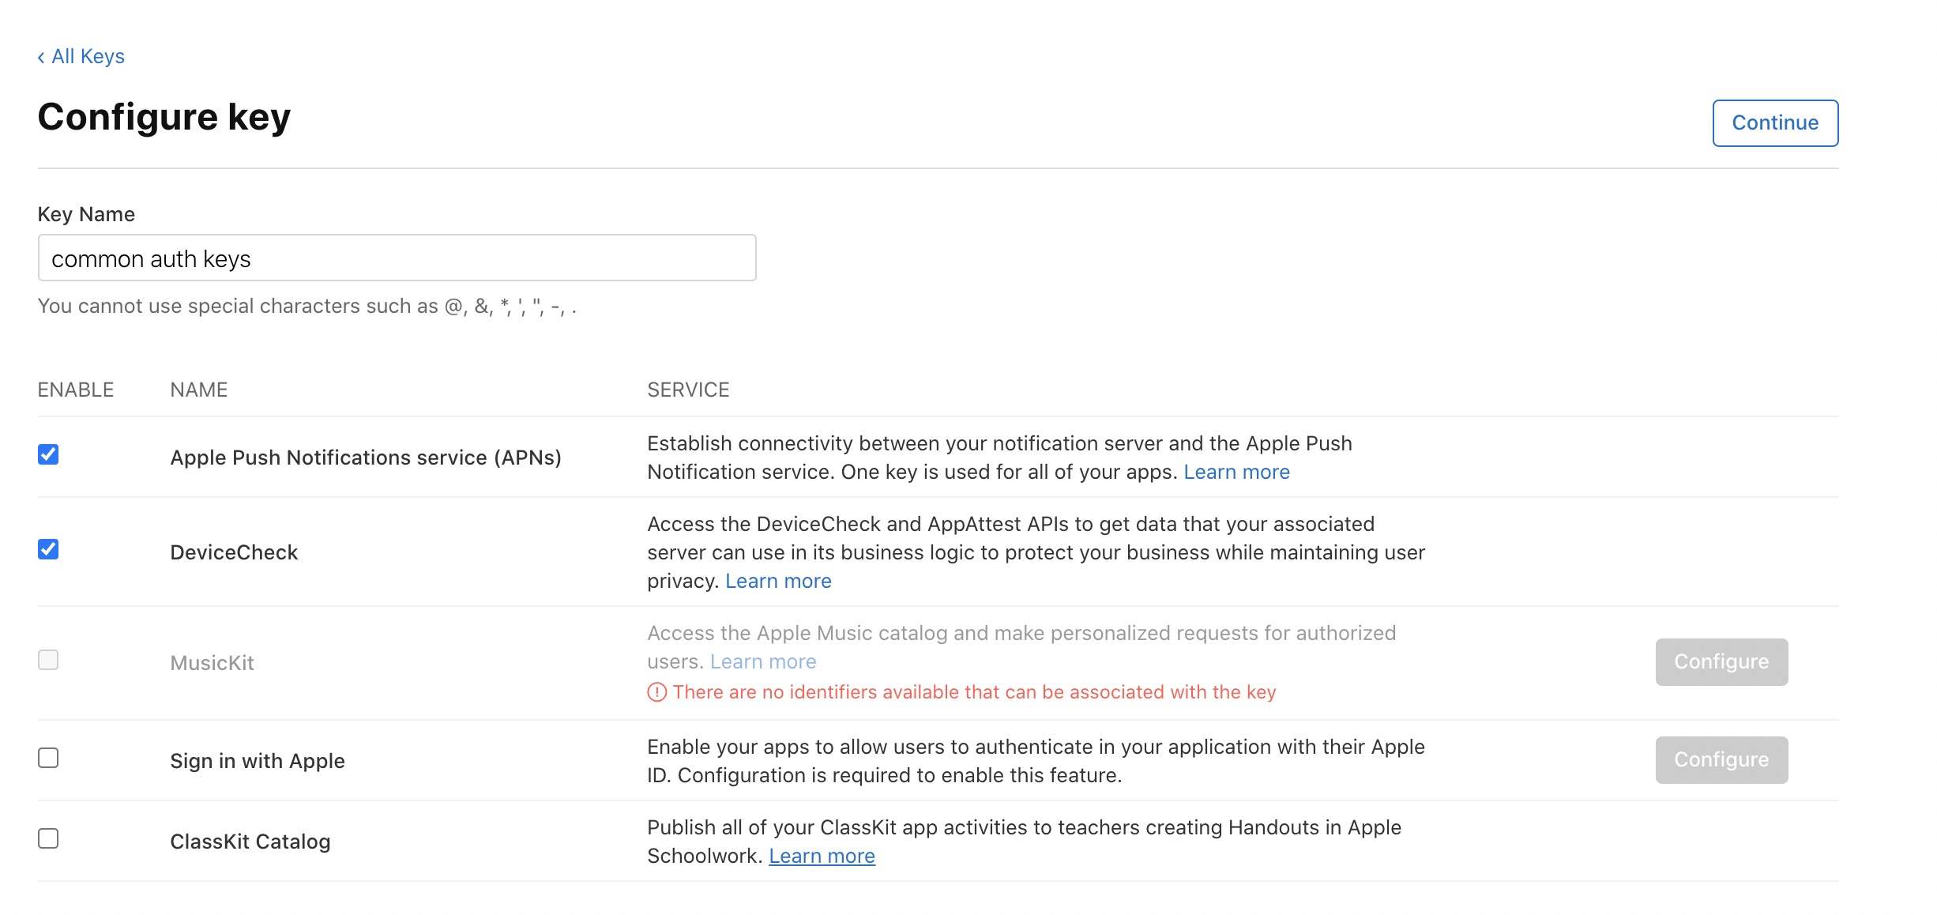Click the 'ClassKit Catalog' service name

pyautogui.click(x=250, y=842)
